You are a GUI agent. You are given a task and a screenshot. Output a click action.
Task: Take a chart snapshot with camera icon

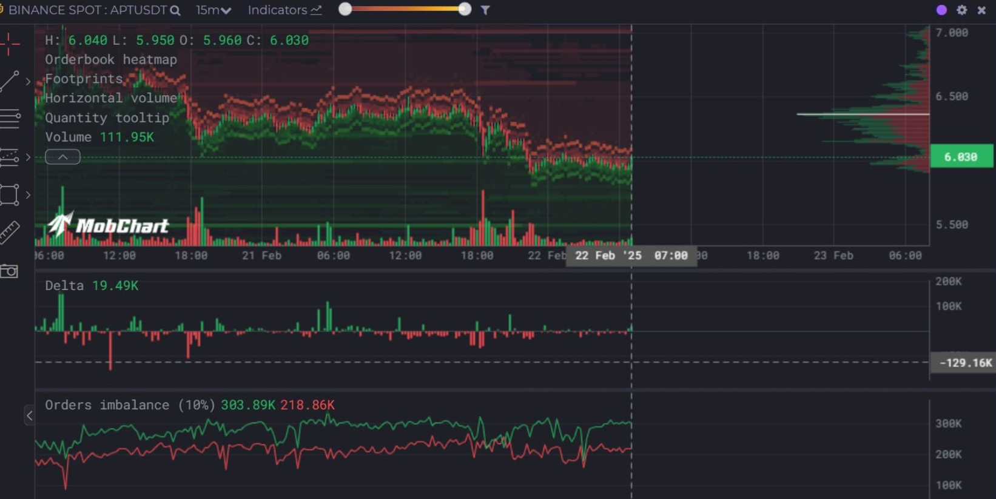pos(9,271)
